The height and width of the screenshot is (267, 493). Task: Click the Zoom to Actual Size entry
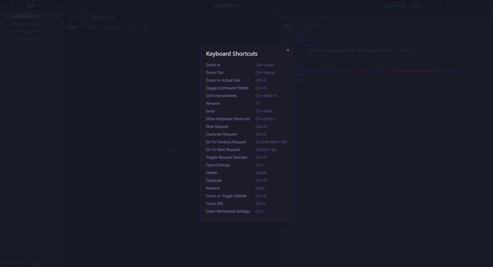coord(223,80)
